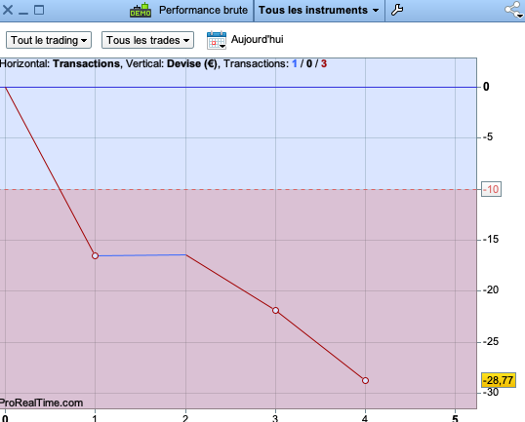
Task: Select the 'Performance brute' title
Action: tap(203, 10)
